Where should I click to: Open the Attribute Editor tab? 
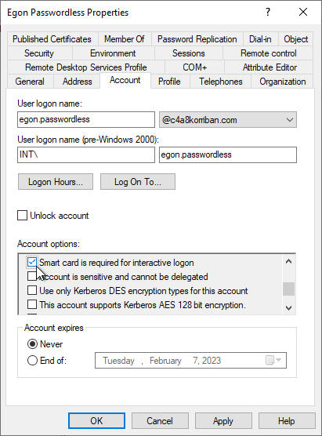[x=270, y=67]
